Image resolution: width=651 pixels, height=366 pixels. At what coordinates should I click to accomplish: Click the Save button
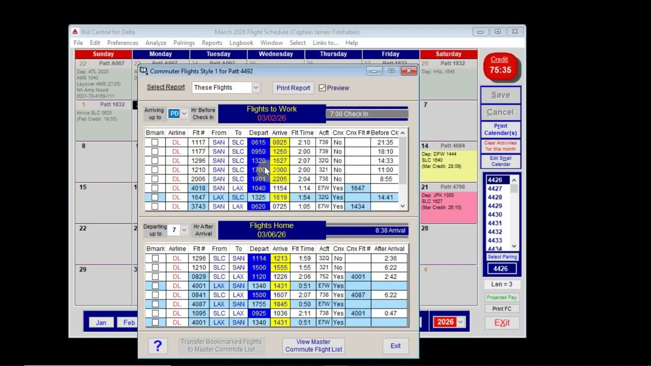click(x=500, y=95)
